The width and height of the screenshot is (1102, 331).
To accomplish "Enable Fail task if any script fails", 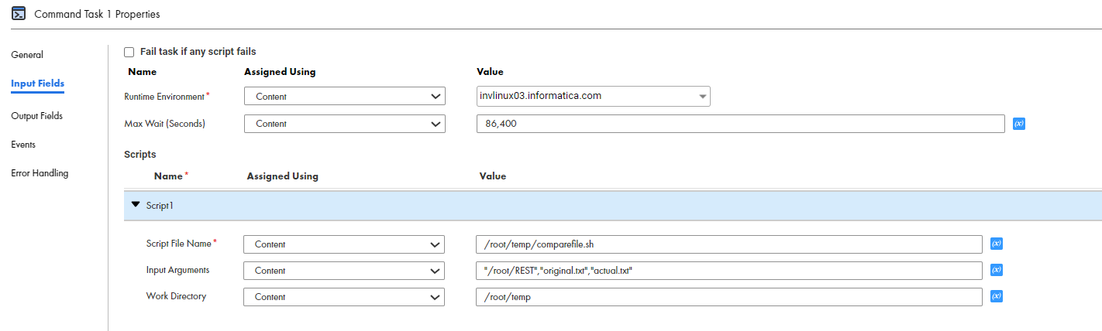I will coord(129,52).
